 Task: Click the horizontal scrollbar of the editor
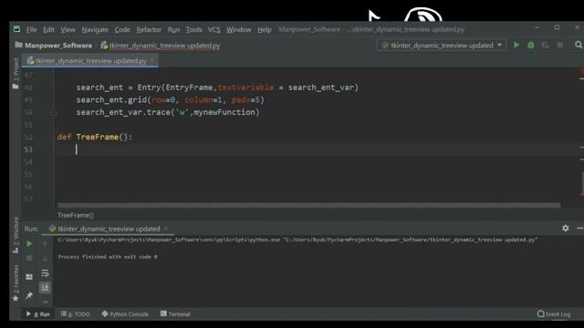(309, 205)
